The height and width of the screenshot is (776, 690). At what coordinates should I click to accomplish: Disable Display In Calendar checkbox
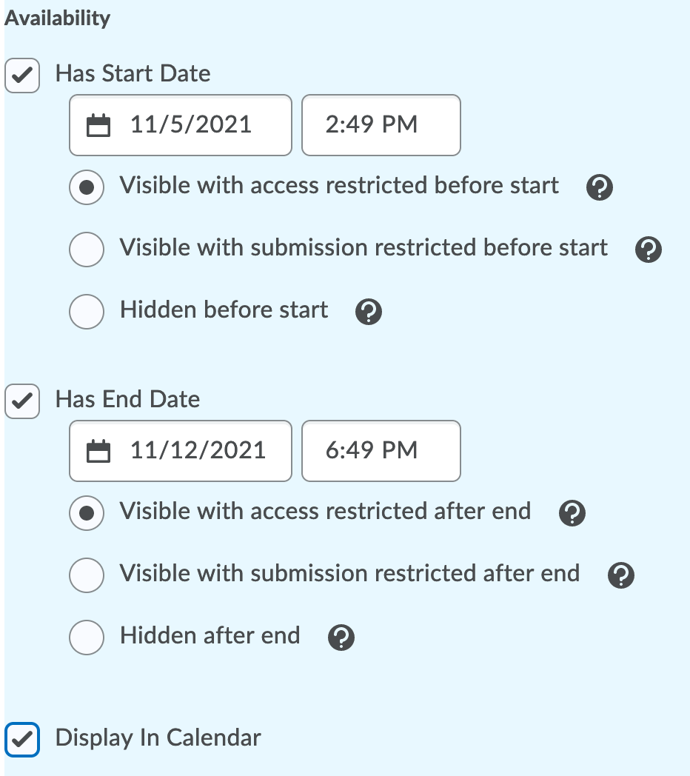coord(22,739)
